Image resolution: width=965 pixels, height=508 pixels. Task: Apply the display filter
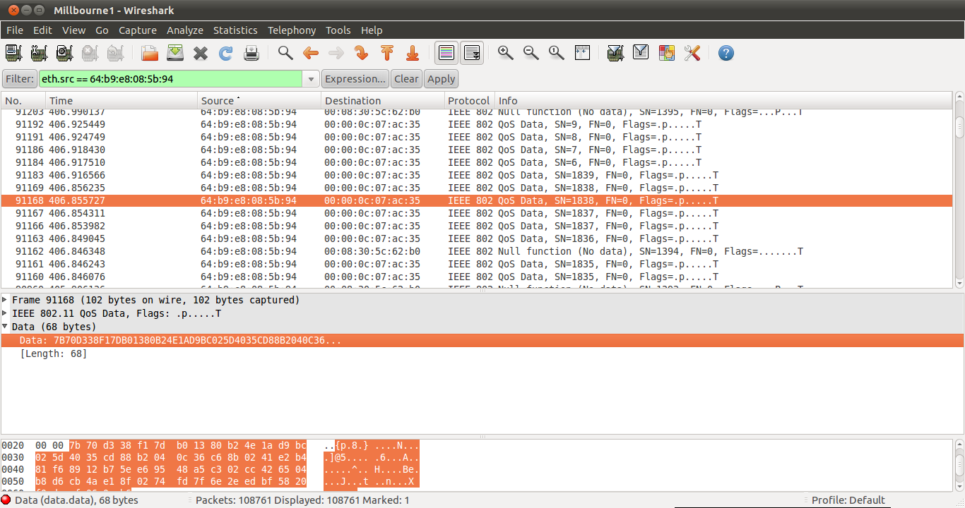442,79
